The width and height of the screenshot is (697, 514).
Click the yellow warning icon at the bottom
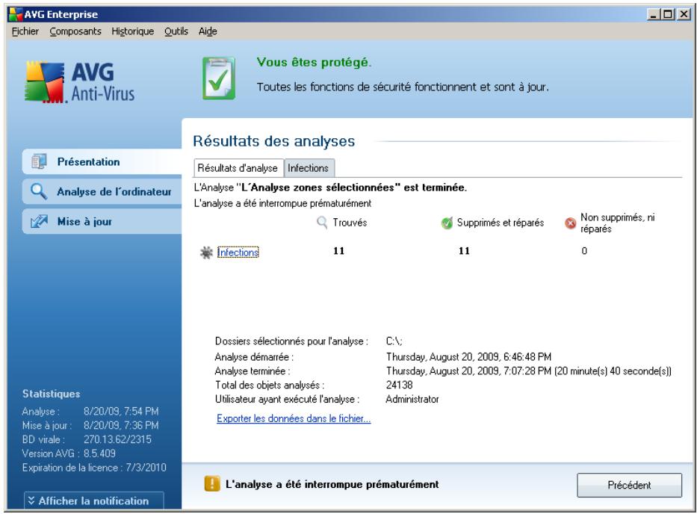(212, 484)
